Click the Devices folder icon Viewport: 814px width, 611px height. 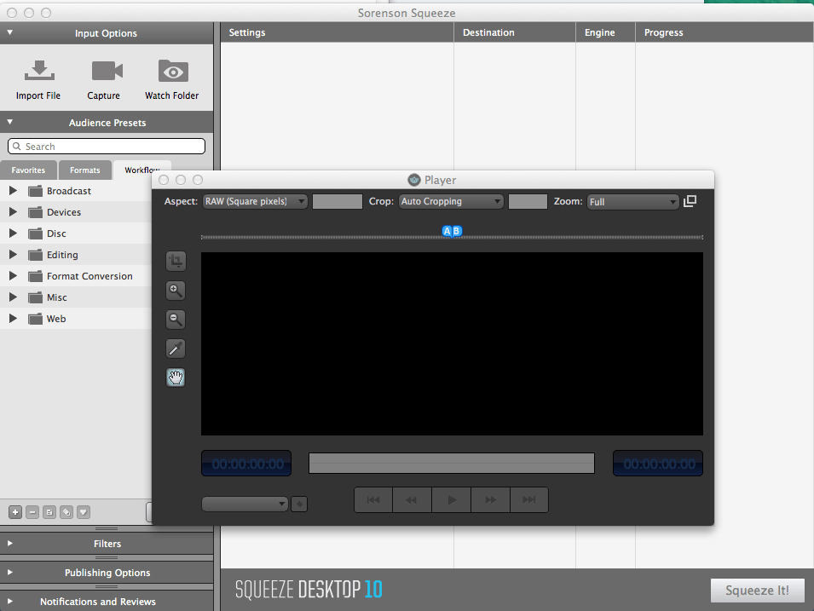click(x=35, y=212)
